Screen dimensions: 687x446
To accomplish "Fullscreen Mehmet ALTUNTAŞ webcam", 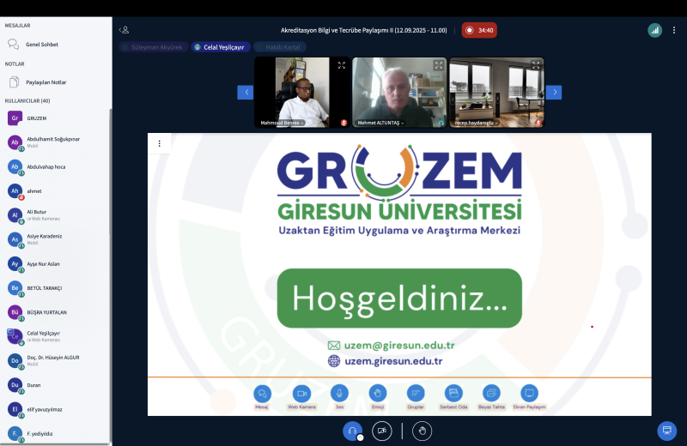I will (x=439, y=65).
